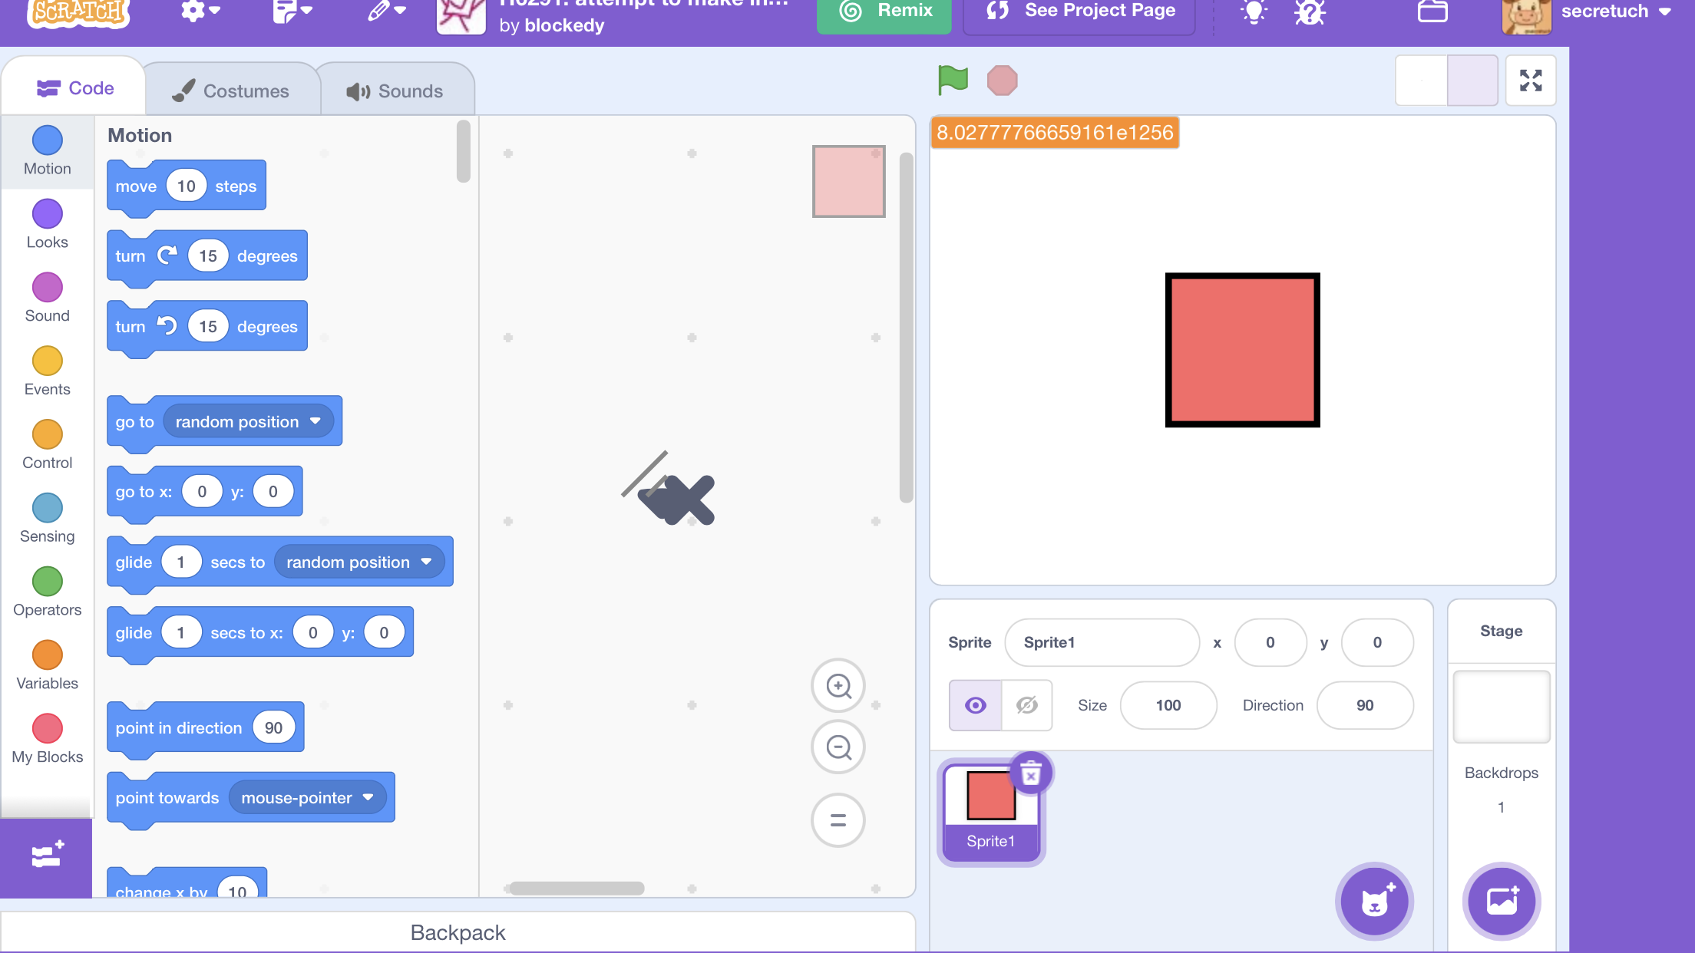Open random position dropdown in glide block
Screen dimensions: 1695x953
[x=359, y=562]
